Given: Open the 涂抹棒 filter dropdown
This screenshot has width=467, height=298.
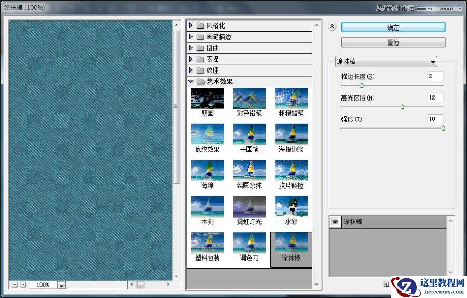Looking at the screenshot, I should coord(386,62).
